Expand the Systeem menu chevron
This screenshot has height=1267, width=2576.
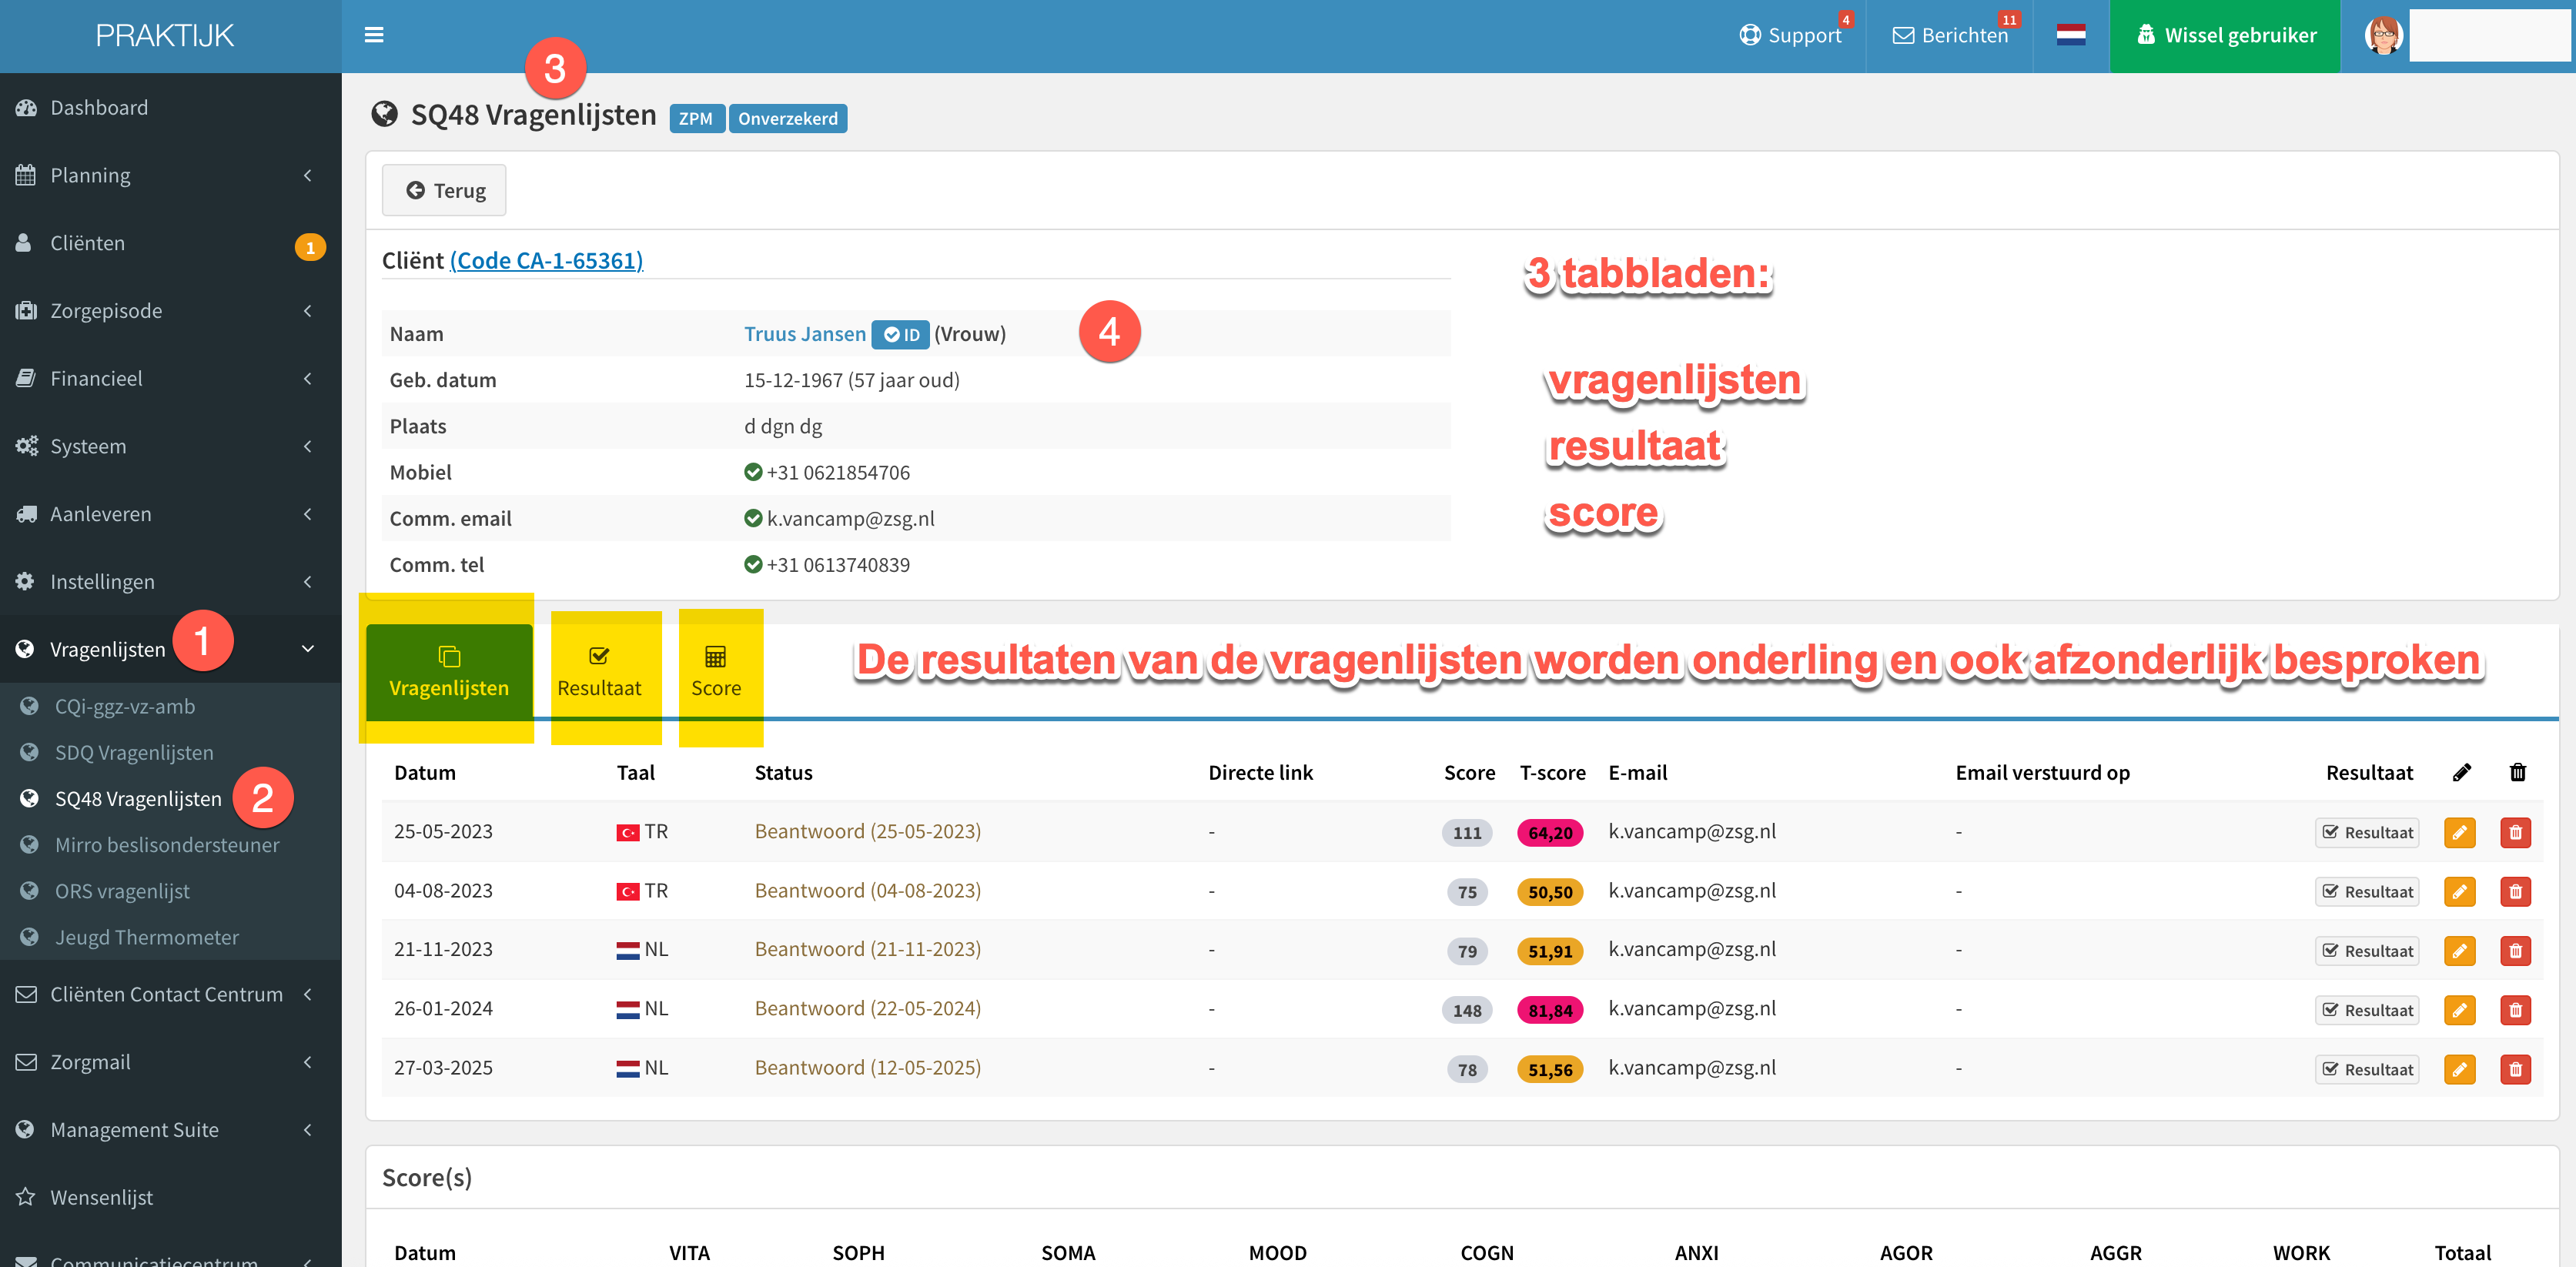(308, 446)
